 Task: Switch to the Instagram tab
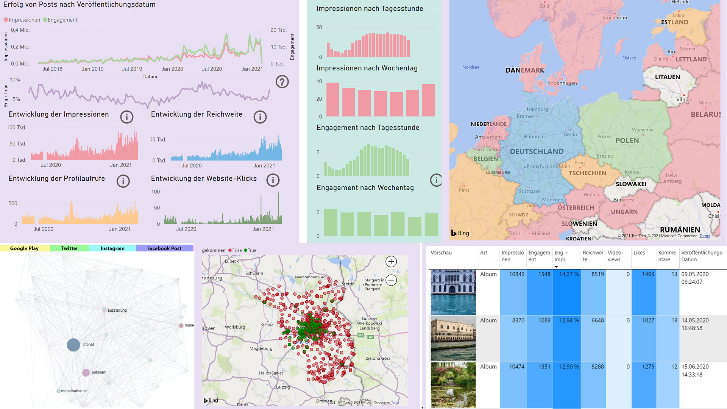click(112, 248)
